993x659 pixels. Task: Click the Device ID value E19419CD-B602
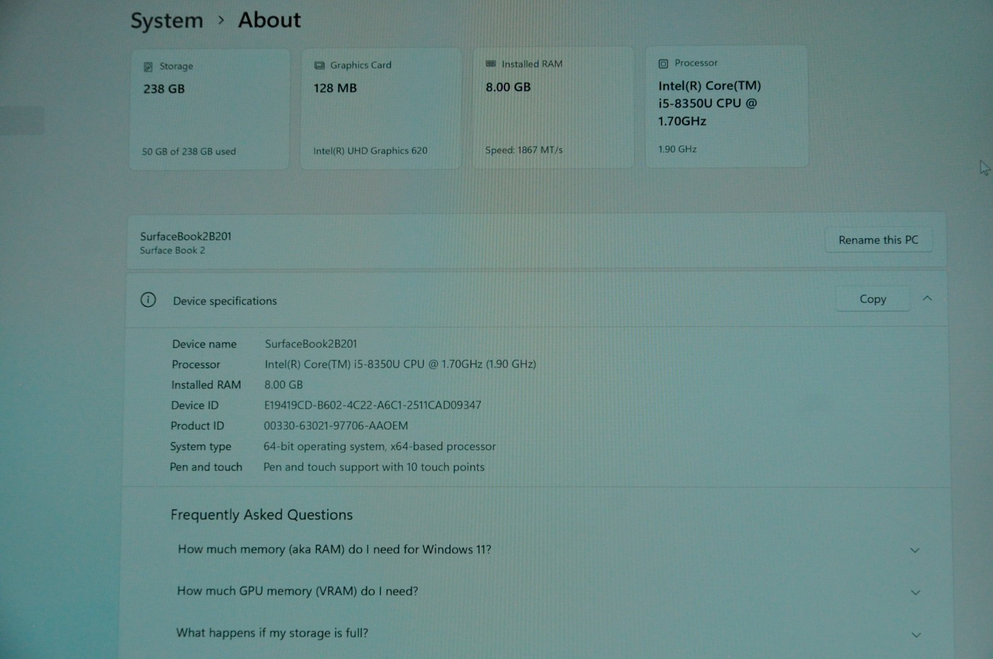pos(372,405)
